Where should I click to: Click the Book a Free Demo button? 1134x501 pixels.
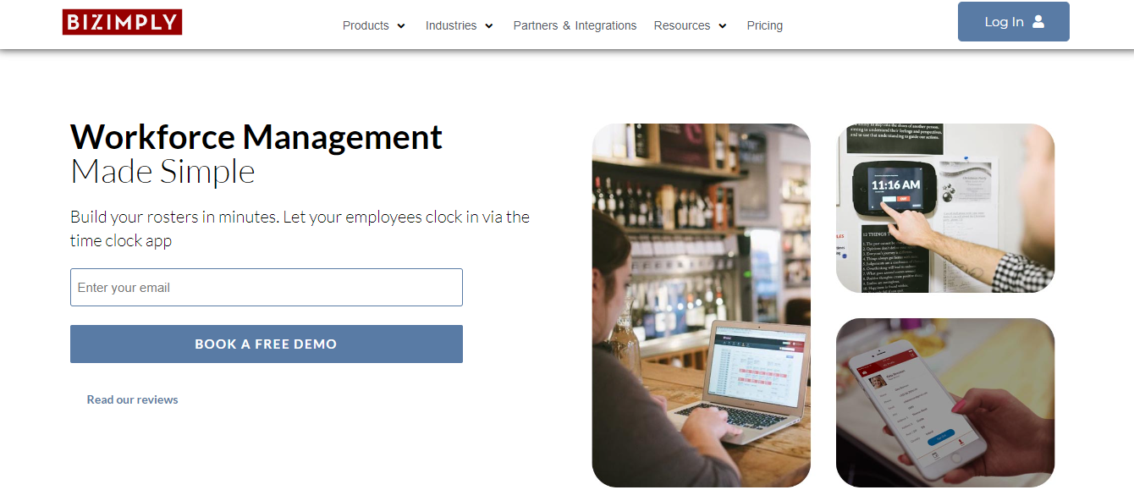pyautogui.click(x=267, y=344)
